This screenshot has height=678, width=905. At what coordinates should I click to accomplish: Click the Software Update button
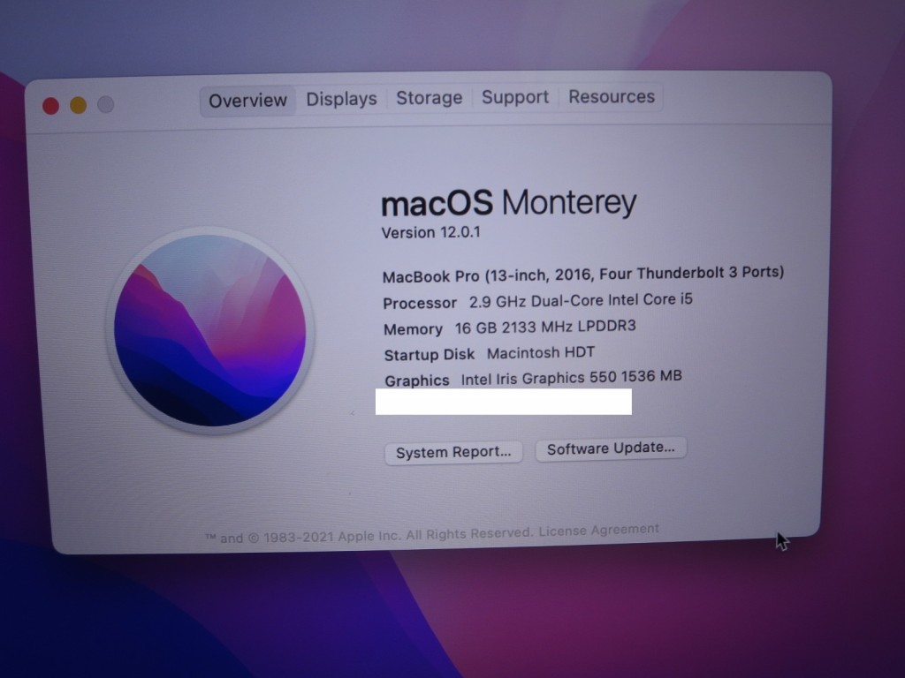tap(611, 448)
